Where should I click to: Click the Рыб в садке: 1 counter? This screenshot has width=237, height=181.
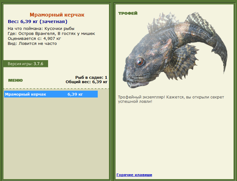91,78
